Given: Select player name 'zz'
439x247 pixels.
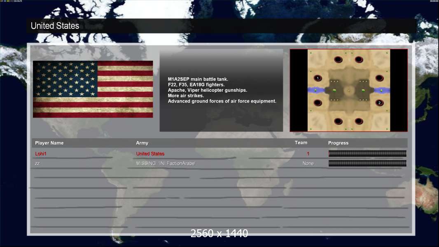Looking at the screenshot, I should click(x=37, y=163).
